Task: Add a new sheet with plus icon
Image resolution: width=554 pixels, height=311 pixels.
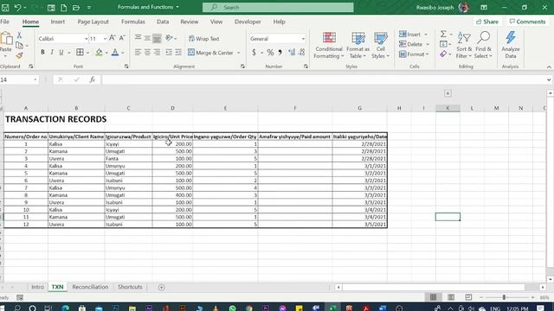Action: pos(162,288)
